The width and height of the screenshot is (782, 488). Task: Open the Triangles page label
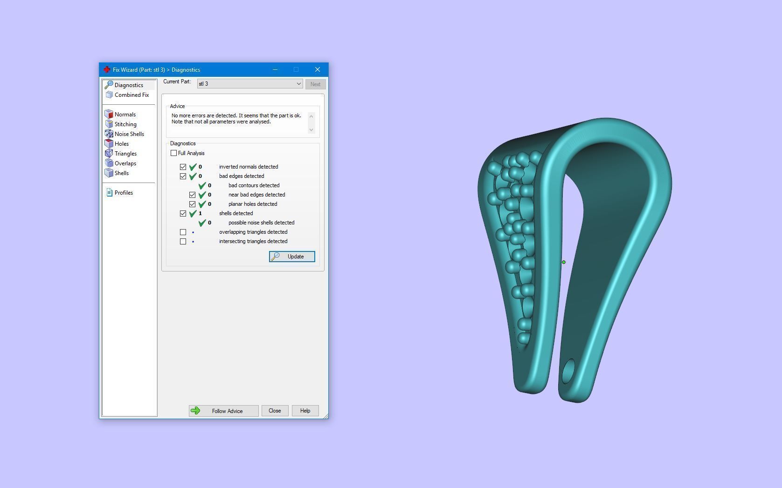(125, 154)
